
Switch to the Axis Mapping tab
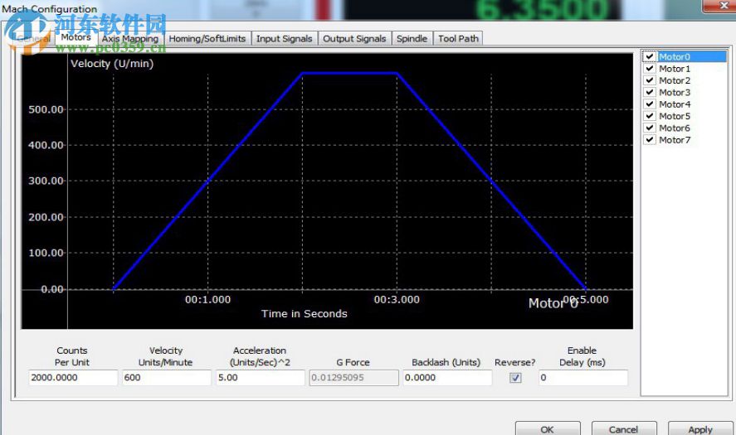point(130,38)
